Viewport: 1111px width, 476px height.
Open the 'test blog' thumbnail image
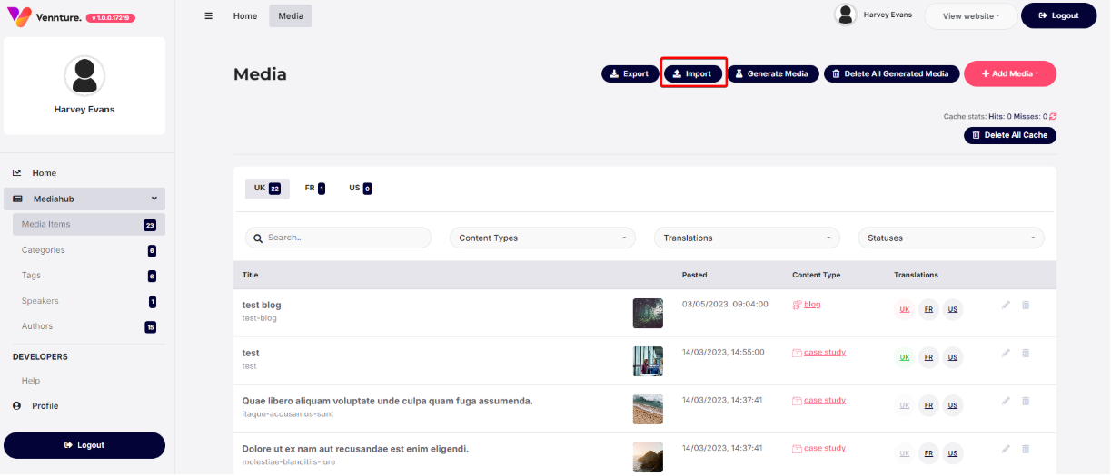tap(648, 313)
